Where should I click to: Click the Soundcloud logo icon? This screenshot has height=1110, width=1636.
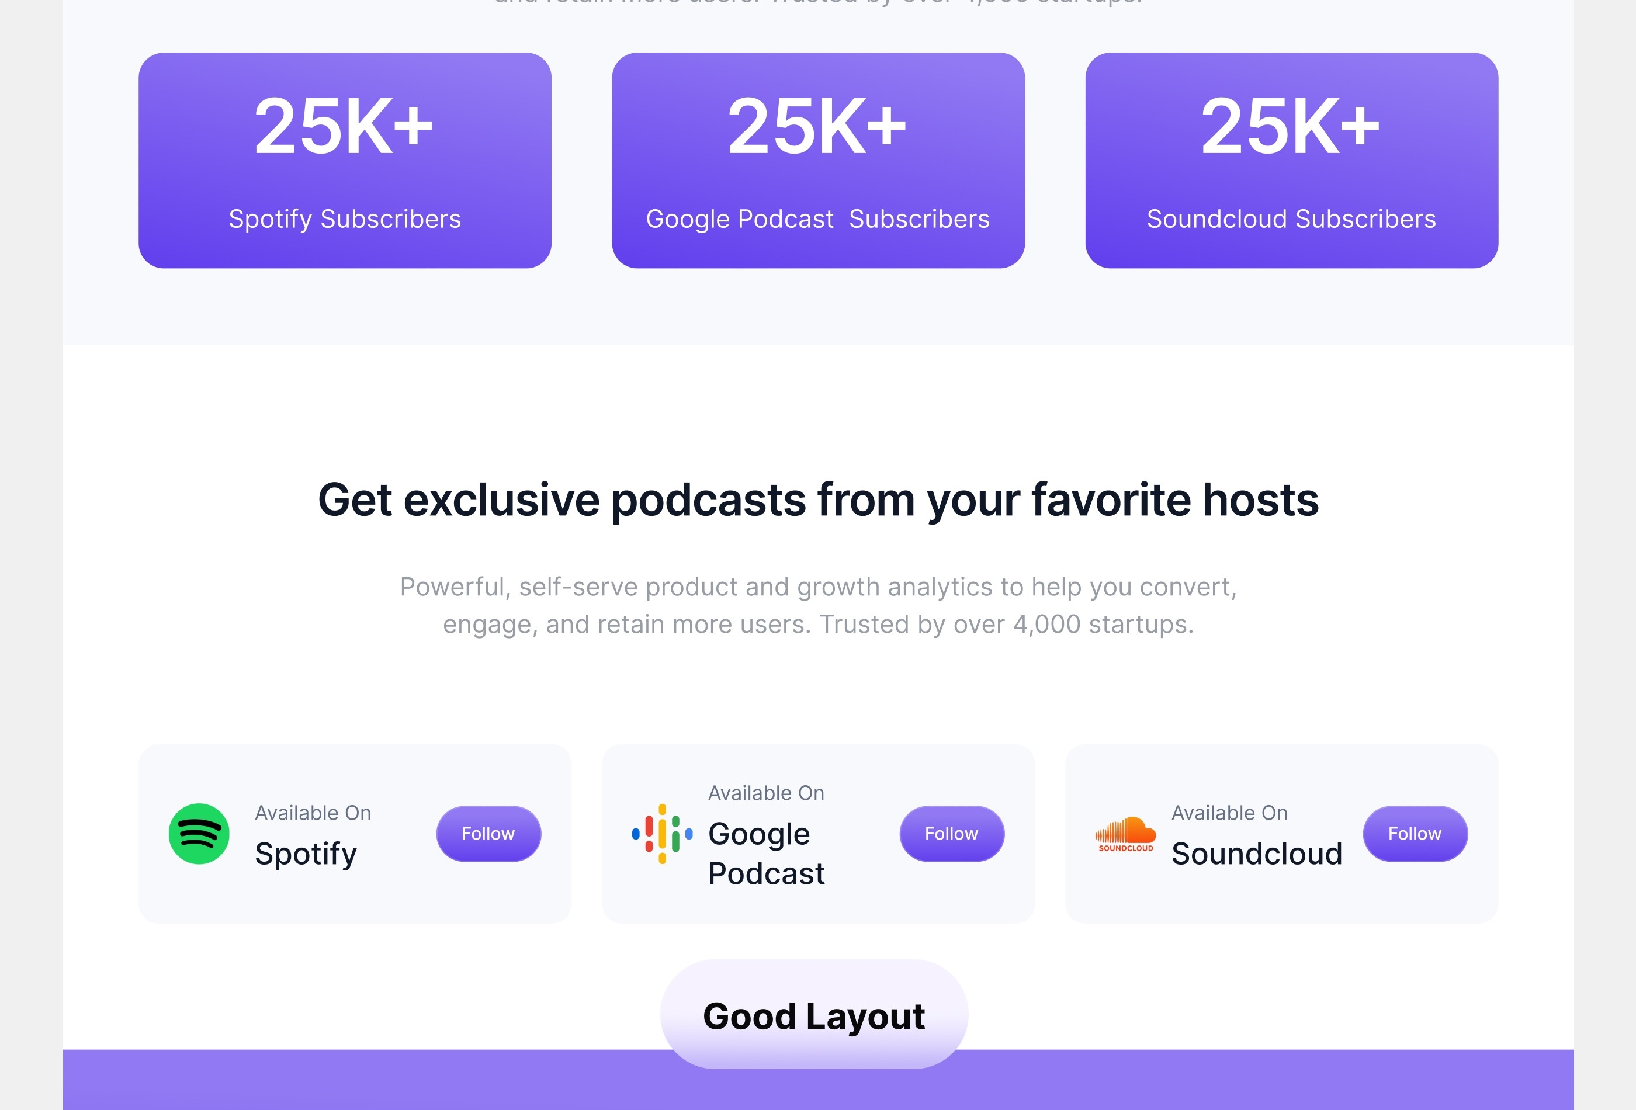click(1126, 832)
